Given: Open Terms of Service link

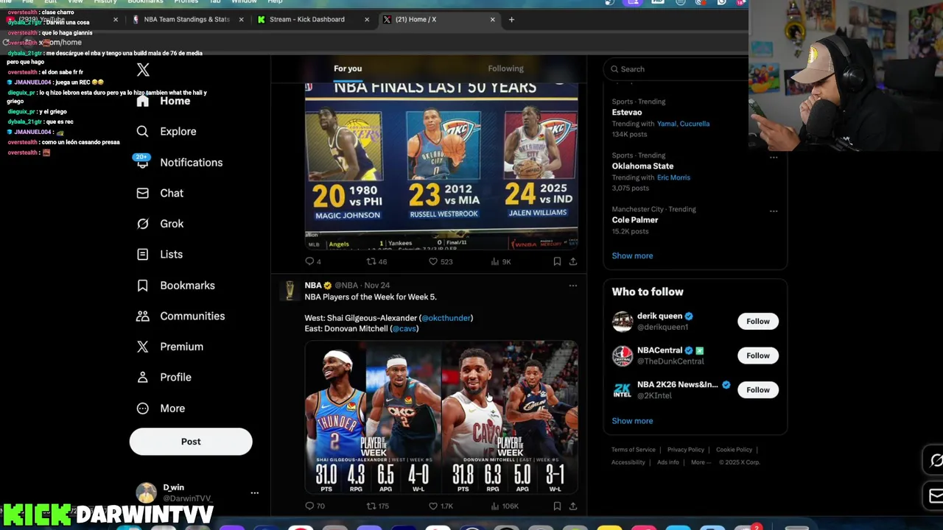Looking at the screenshot, I should 633,450.
